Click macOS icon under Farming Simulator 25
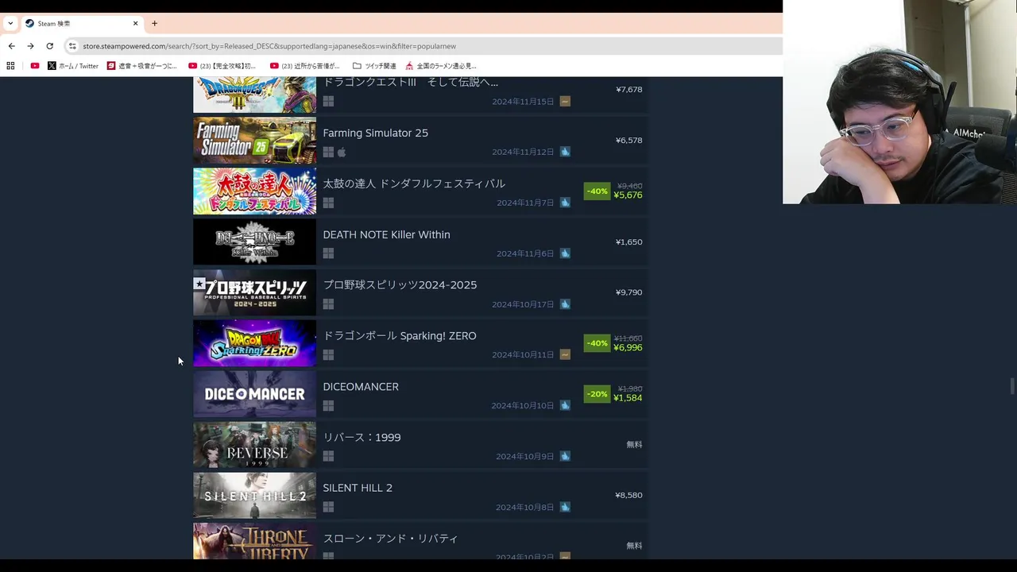 342,152
